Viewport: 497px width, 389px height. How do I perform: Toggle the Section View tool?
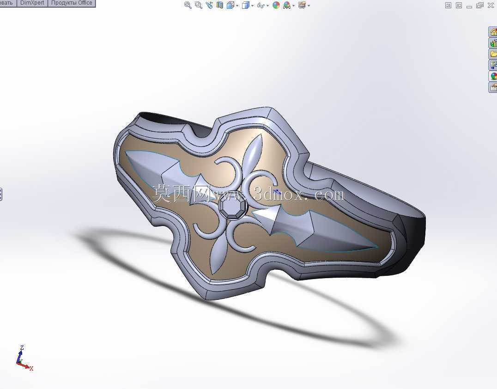click(220, 5)
